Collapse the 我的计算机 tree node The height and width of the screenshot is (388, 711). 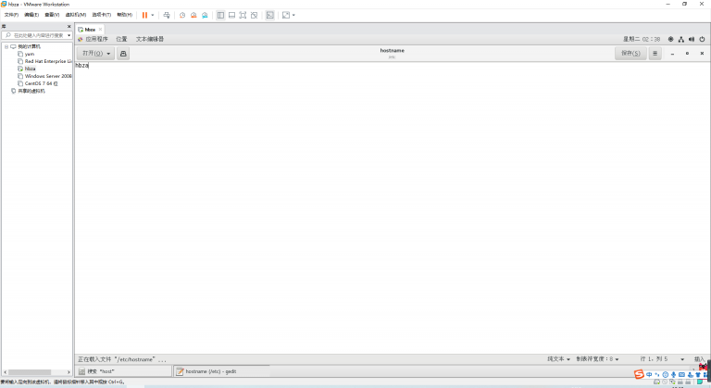(x=6, y=46)
